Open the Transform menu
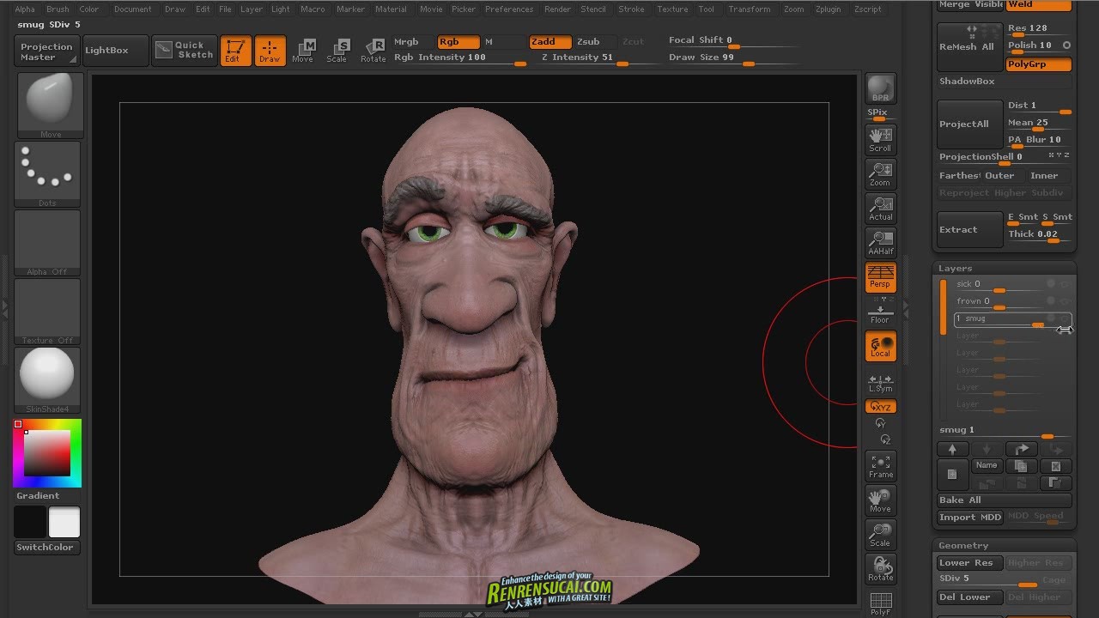 (x=750, y=9)
